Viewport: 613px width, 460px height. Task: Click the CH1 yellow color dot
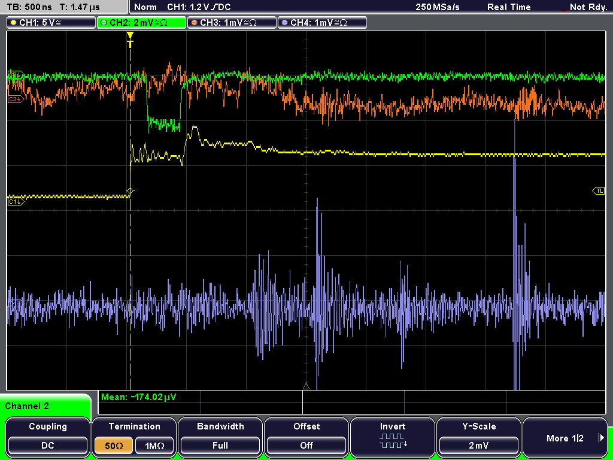[14, 23]
